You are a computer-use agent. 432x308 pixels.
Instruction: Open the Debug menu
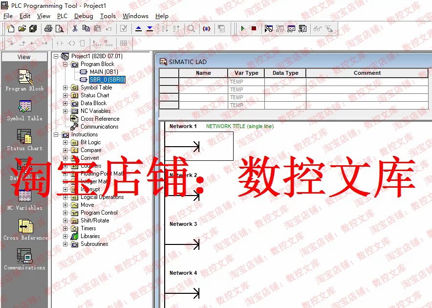pos(84,16)
